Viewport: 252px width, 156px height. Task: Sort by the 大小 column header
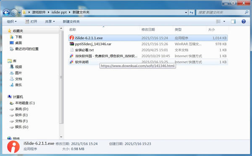211,29
